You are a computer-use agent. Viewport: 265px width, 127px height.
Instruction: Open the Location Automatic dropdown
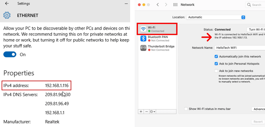pyautogui.click(x=216, y=17)
